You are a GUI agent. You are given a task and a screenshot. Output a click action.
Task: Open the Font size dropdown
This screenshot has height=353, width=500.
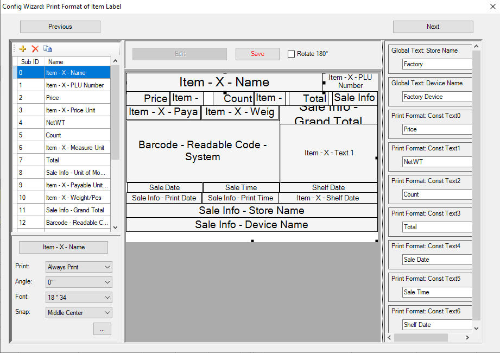79,298
